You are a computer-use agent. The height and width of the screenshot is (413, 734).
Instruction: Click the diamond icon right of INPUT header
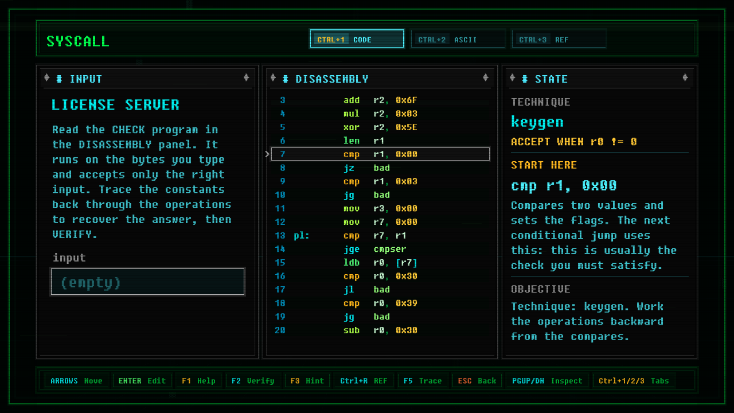tap(246, 78)
